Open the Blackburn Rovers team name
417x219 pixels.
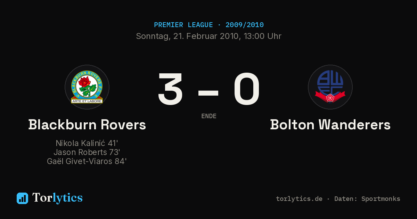click(x=87, y=124)
